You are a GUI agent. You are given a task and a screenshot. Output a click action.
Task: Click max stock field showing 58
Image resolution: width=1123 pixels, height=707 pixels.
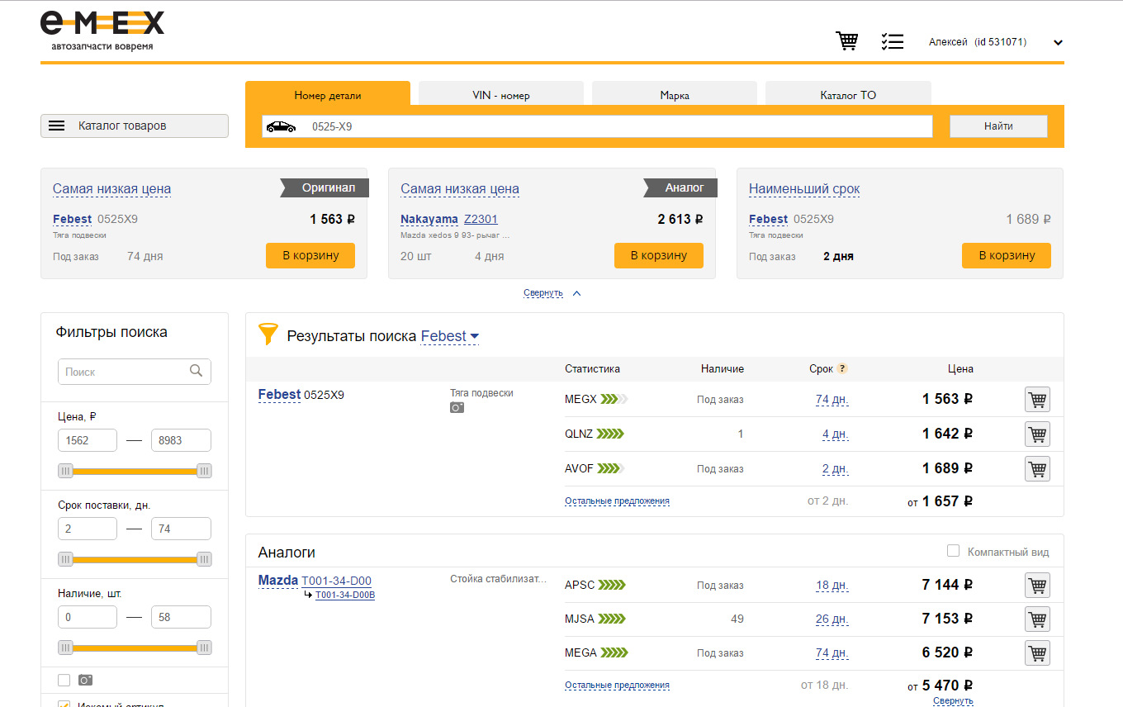[181, 617]
